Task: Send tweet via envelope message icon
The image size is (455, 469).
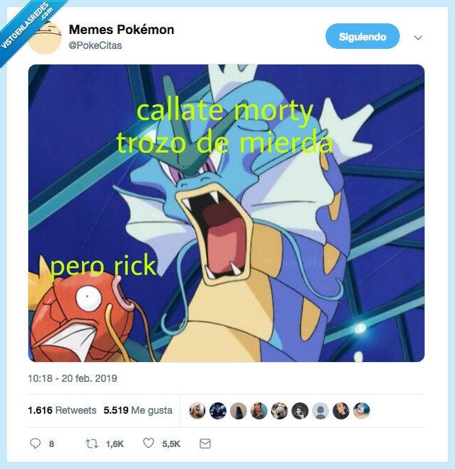Action: 205,443
